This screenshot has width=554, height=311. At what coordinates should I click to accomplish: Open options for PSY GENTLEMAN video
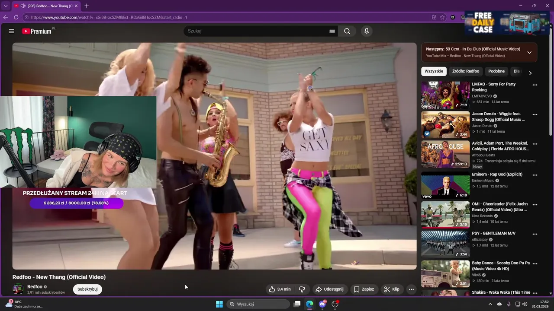[x=535, y=234]
